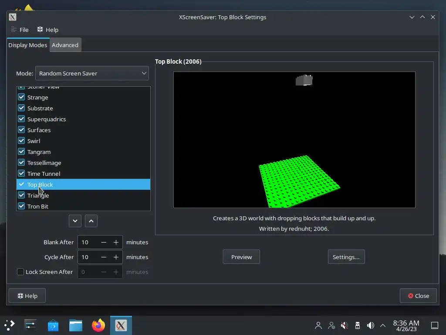Maximize the XScreenSaver window
The image size is (446, 335).
pos(422,17)
